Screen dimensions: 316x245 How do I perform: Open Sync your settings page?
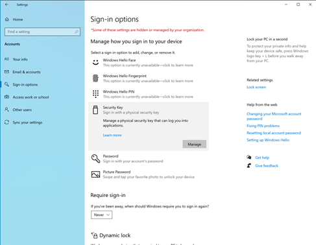tap(27, 122)
